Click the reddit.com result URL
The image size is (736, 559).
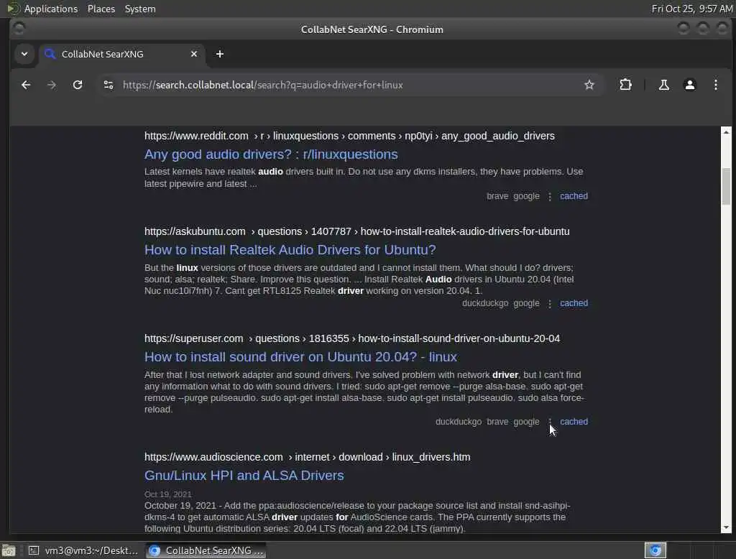(x=349, y=136)
